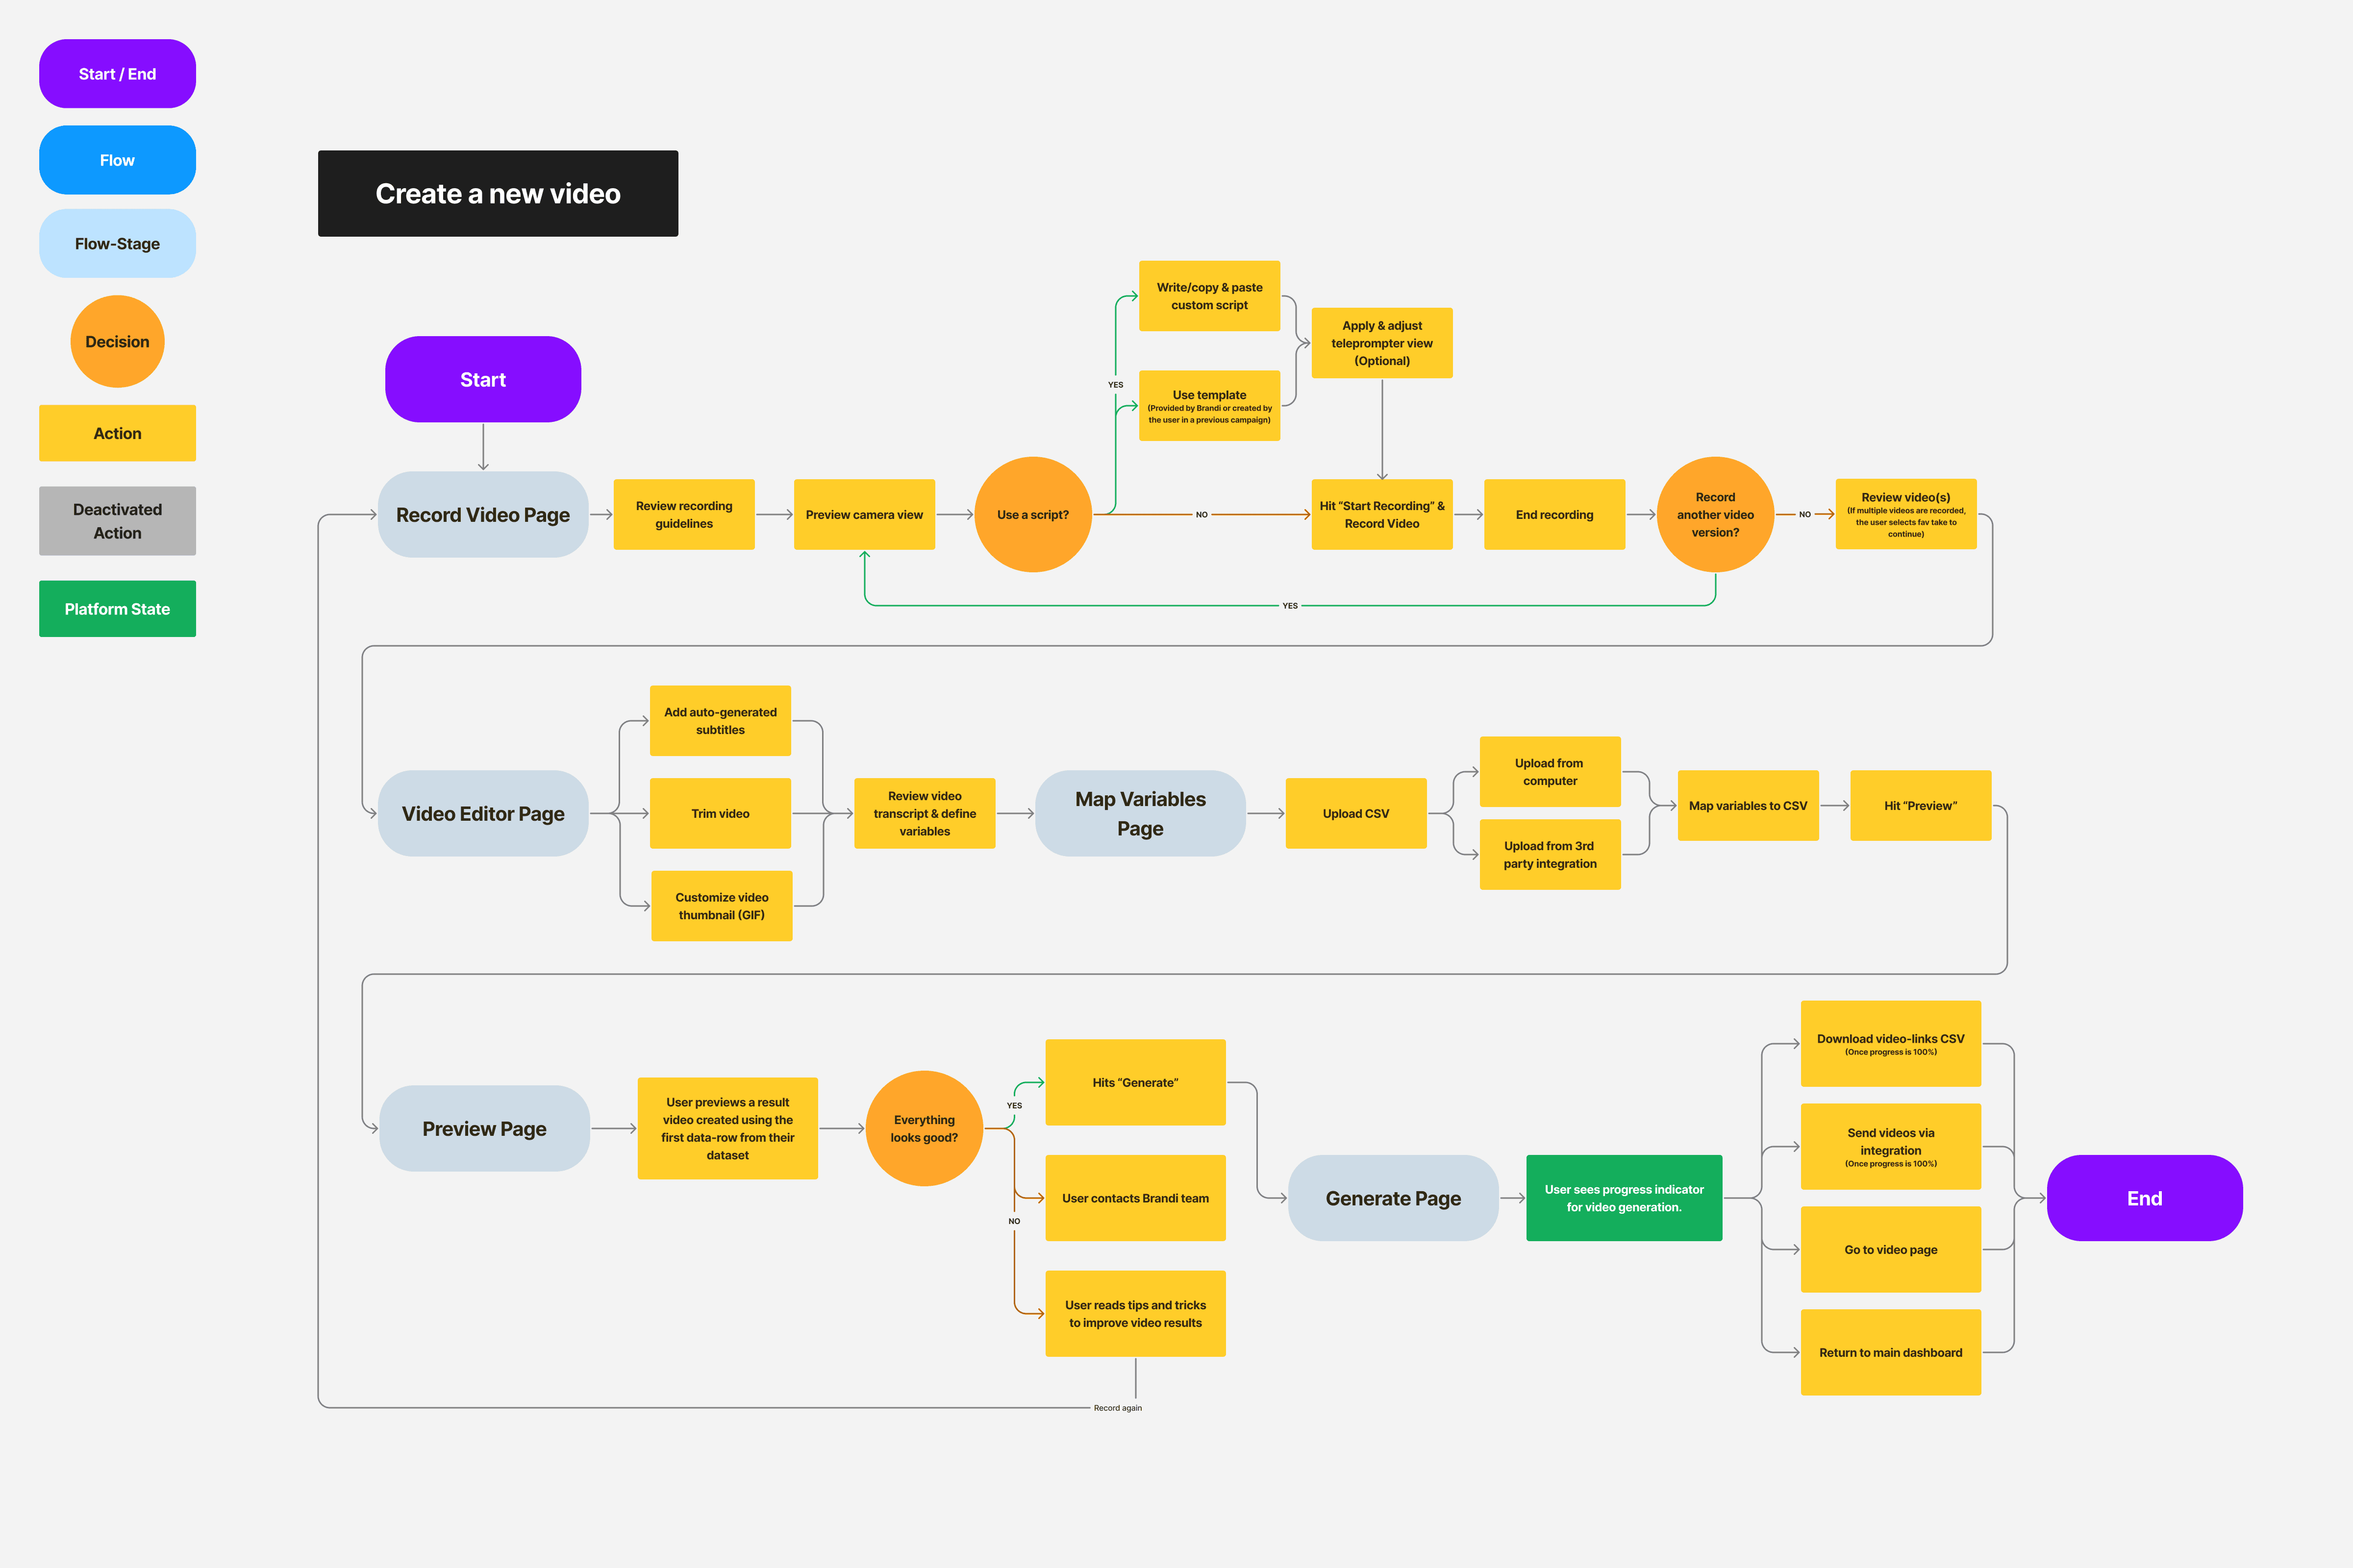Image resolution: width=2353 pixels, height=1568 pixels.
Task: Click the 'Upload CSV' action box
Action: [x=1355, y=813]
